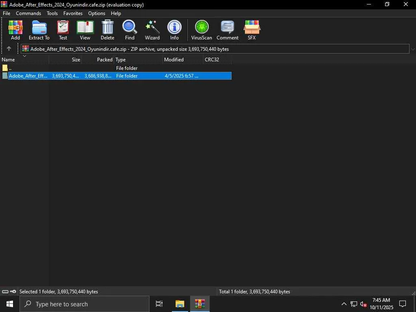Open the Options menu
Screen dimensions: 416x312
point(97,13)
